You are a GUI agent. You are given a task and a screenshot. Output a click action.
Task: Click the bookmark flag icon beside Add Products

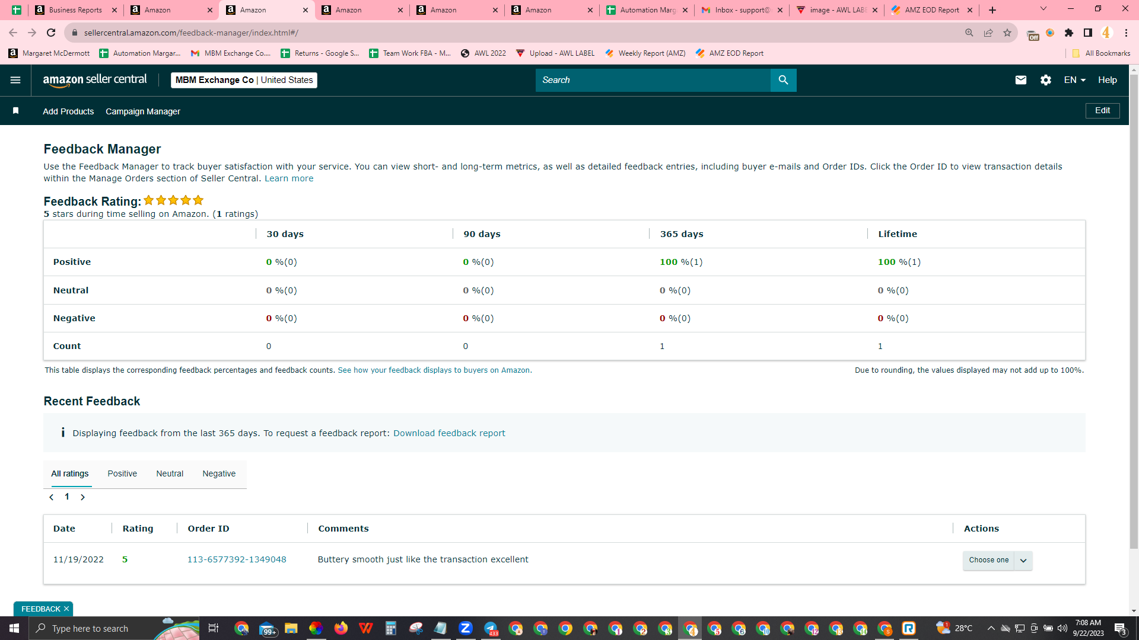click(x=16, y=111)
